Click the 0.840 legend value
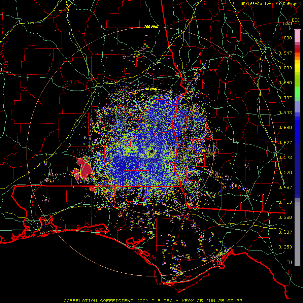Screen dimensions: 303x303 (285, 83)
